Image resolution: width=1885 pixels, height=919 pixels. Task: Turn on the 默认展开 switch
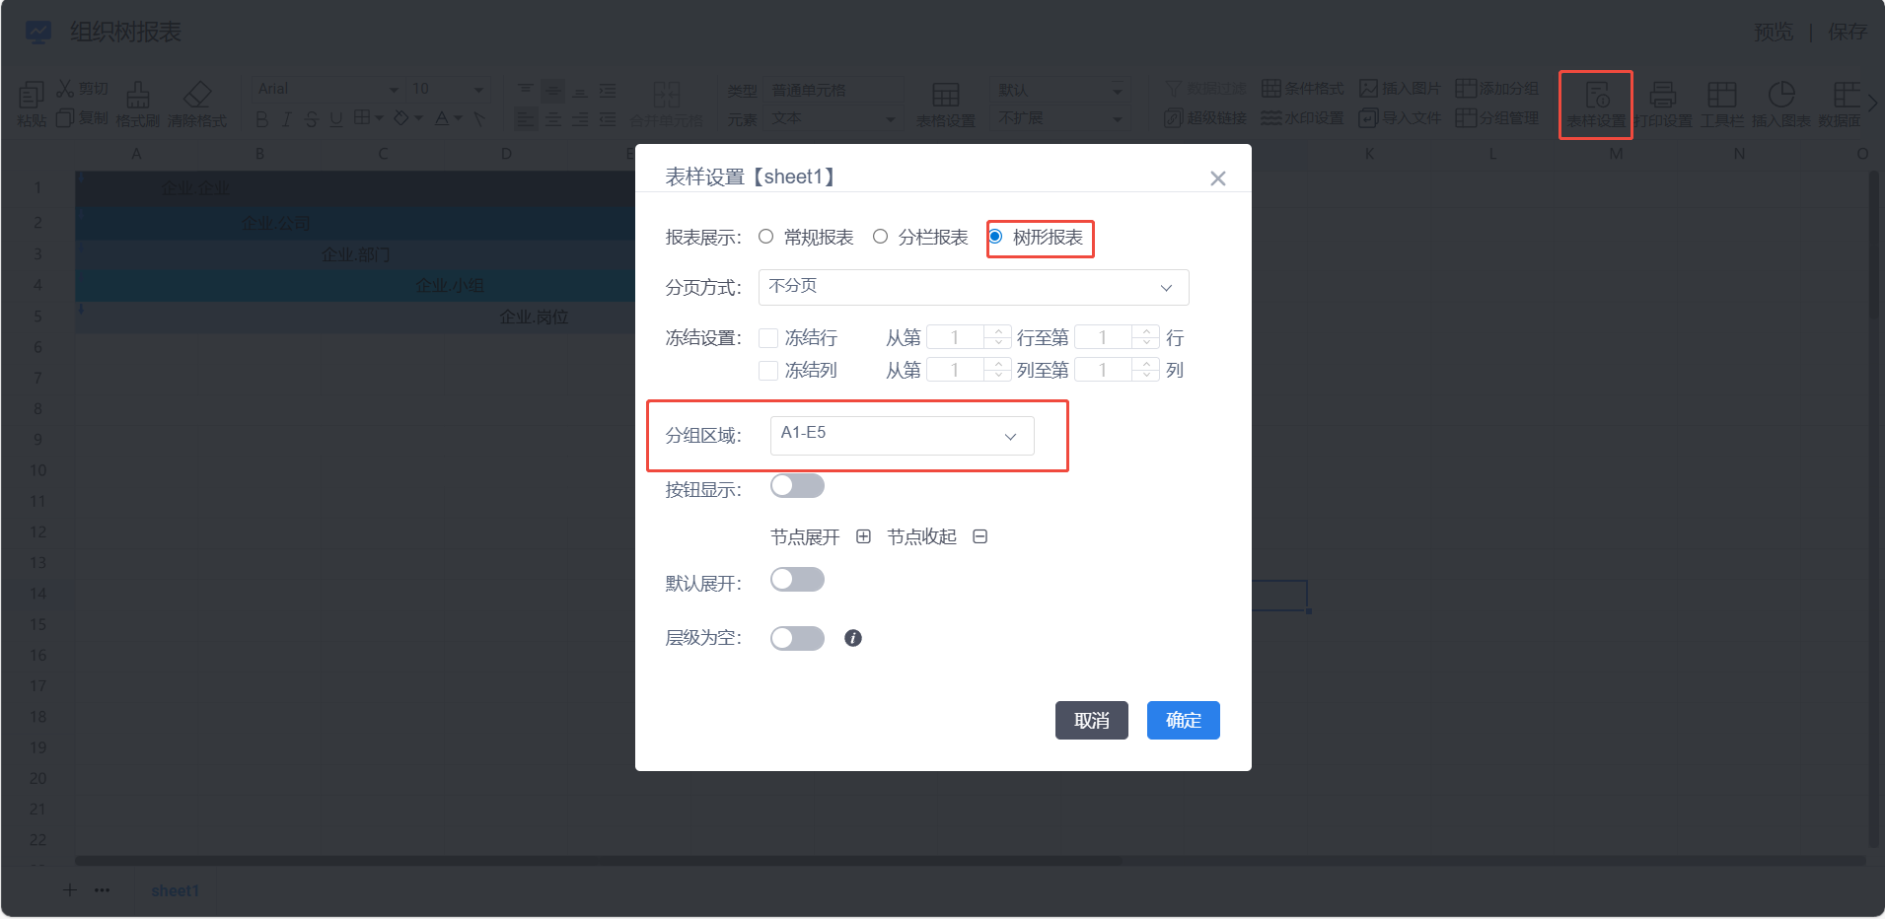pos(797,580)
